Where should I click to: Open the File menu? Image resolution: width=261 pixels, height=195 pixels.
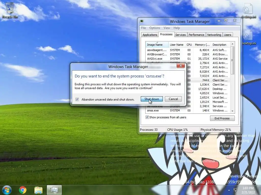(x=143, y=28)
